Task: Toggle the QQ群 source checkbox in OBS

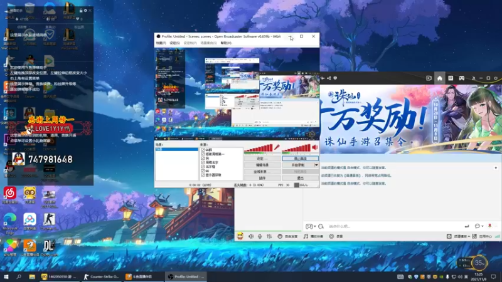Action: (x=203, y=150)
